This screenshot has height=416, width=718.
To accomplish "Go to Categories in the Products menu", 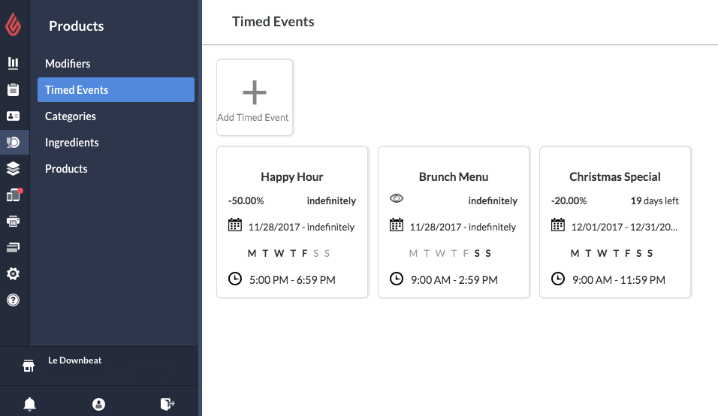I will click(x=71, y=116).
